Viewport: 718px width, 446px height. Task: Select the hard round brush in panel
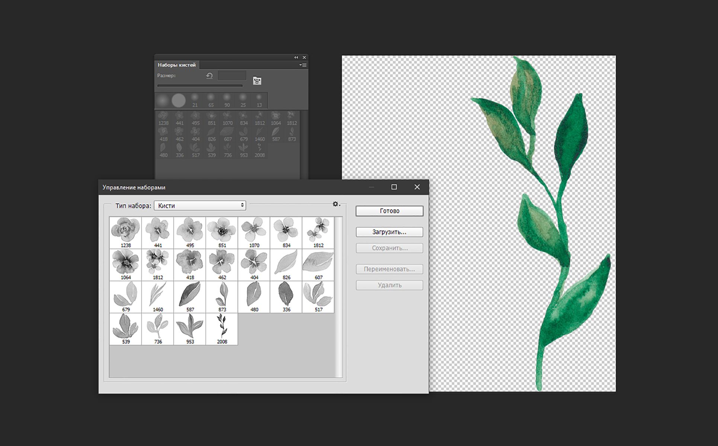(x=179, y=100)
